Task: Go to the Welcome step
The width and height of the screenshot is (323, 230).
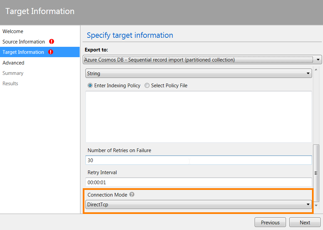Action: [13, 31]
